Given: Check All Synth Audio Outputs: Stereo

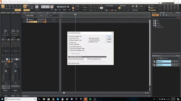Looking at the screenshot, I should point(70,49).
